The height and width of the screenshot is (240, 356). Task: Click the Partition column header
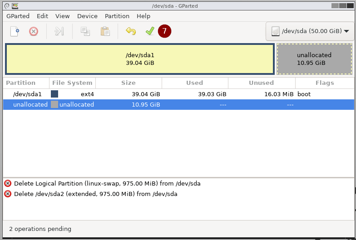[26, 83]
